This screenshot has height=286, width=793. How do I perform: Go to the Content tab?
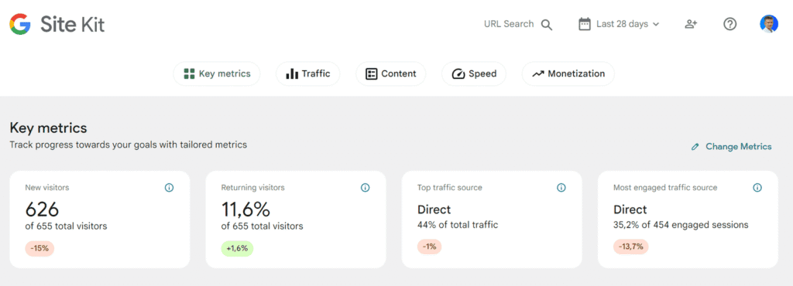pos(391,74)
